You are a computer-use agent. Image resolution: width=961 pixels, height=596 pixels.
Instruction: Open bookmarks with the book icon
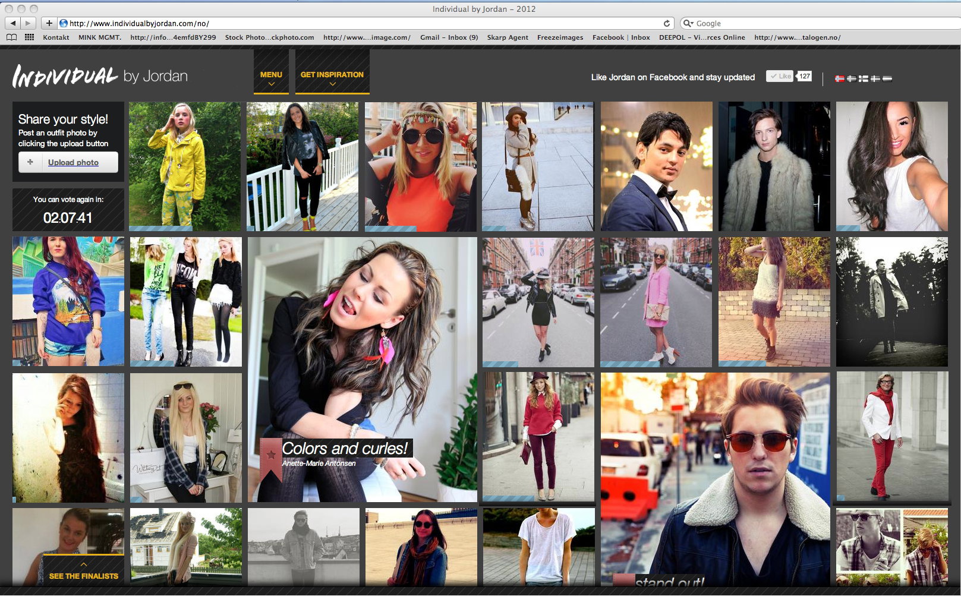click(x=11, y=37)
